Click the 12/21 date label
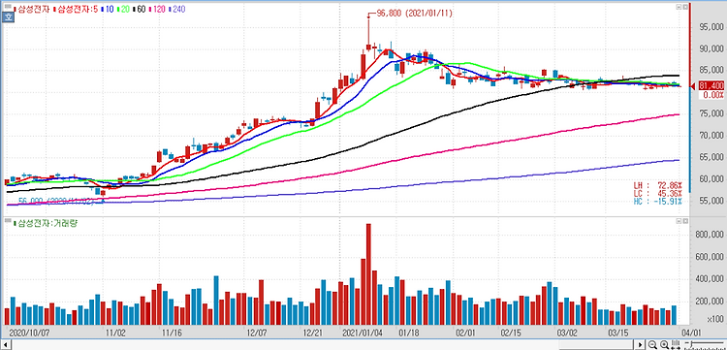Screen dimensions: 727x350 click(313, 333)
